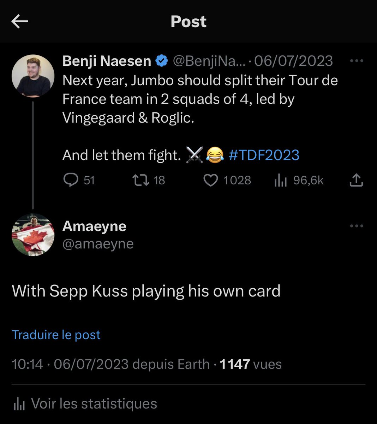Click 'Traduire le post' link
The height and width of the screenshot is (424, 377).
tap(56, 335)
